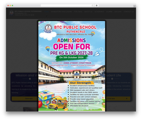Click the Student Life 'Click here' button
142x120 pixels.
[118, 98]
